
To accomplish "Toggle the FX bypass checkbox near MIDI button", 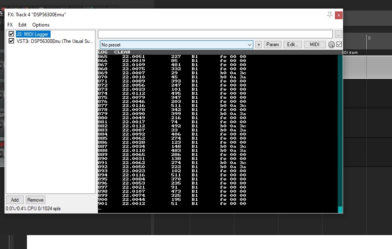I will tap(339, 44).
